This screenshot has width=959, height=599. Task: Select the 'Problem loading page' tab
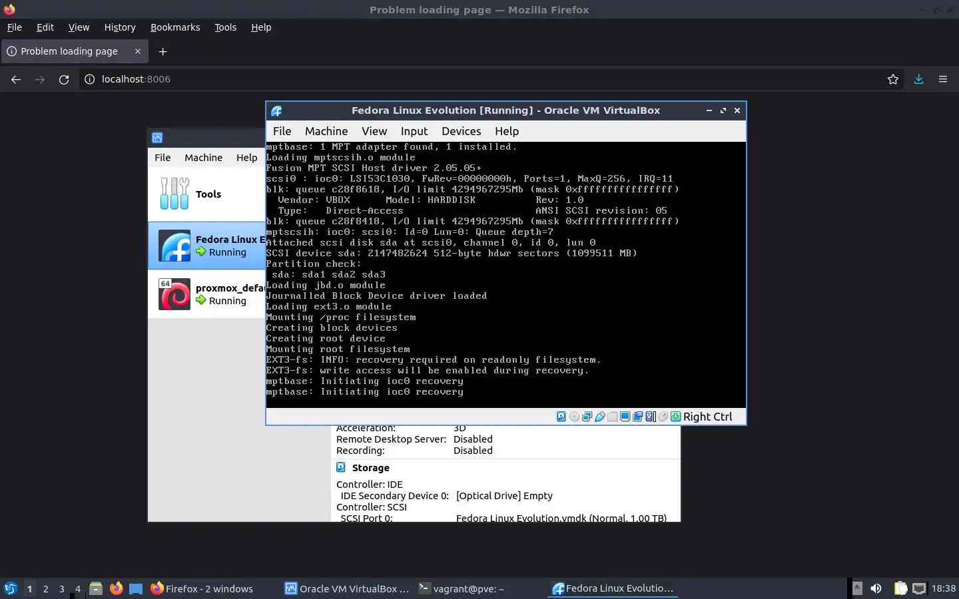click(x=73, y=51)
